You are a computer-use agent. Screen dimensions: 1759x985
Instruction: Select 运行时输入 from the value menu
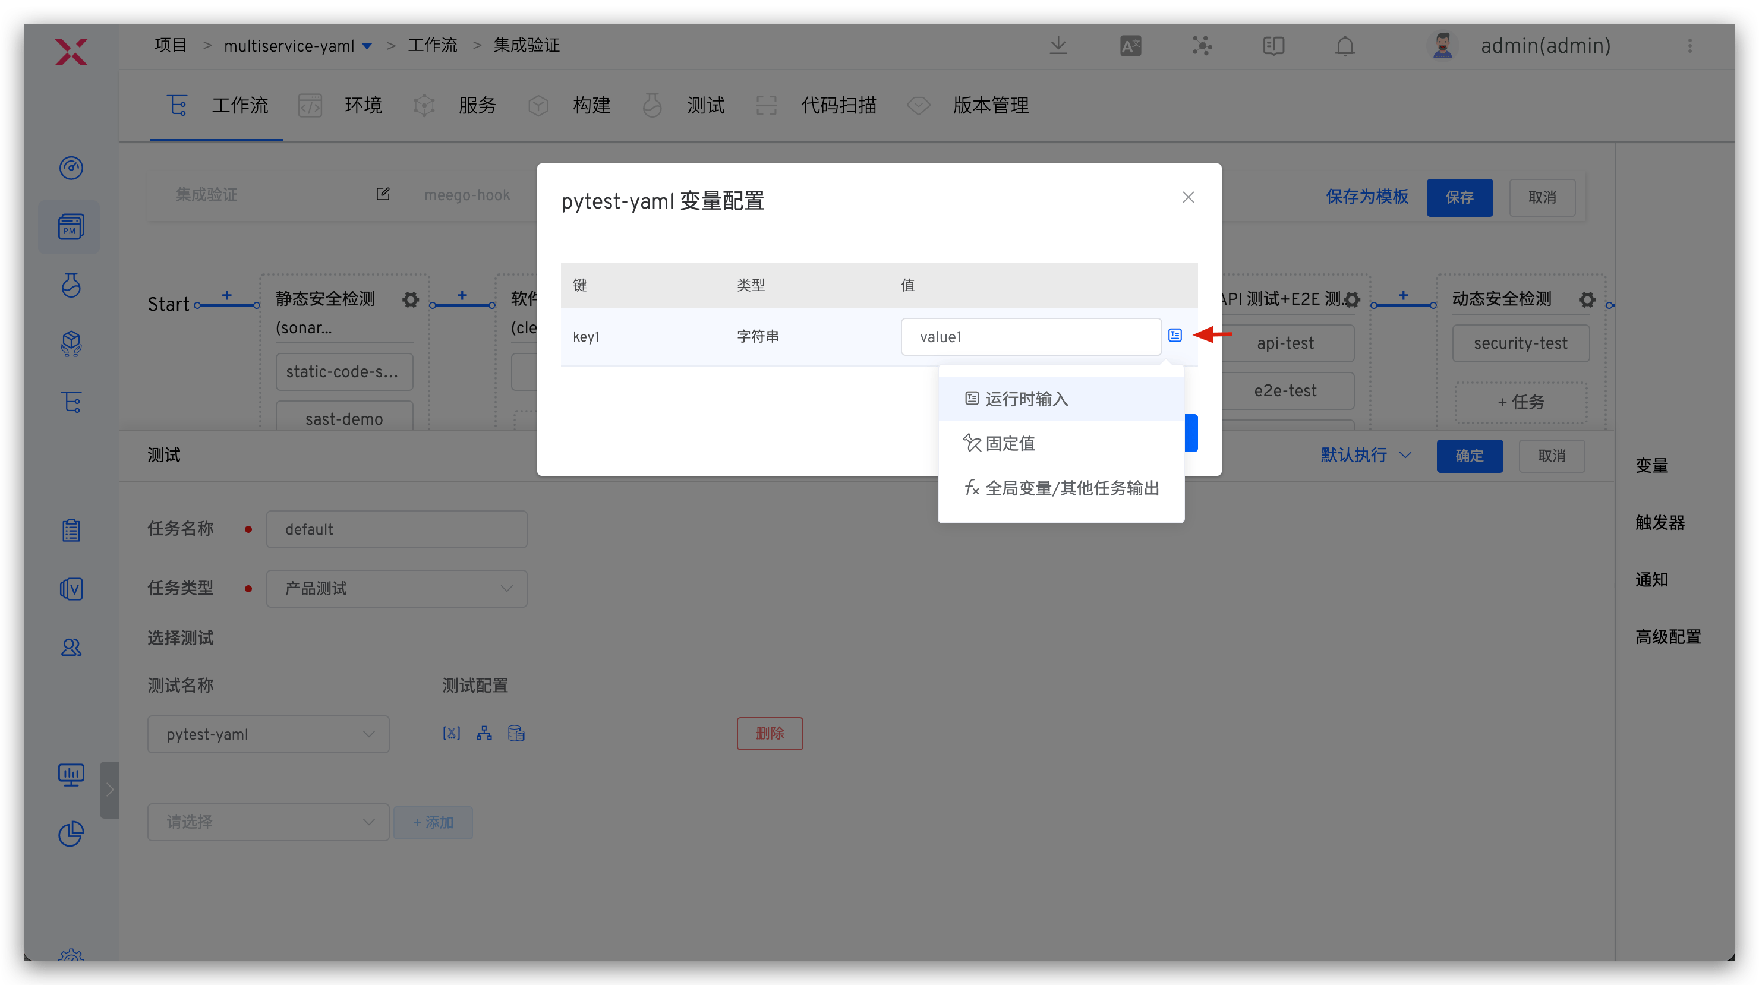(1026, 398)
